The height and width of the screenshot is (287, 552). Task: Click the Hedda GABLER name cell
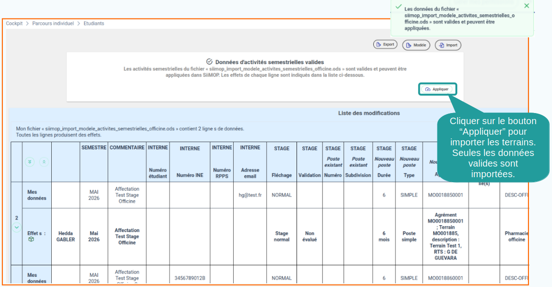tap(66, 236)
